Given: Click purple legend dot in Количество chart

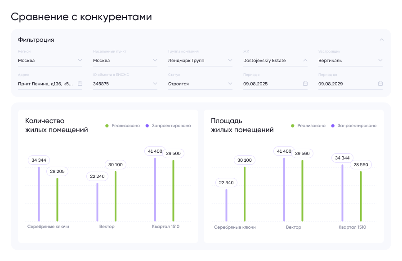Looking at the screenshot, I should pos(147,126).
